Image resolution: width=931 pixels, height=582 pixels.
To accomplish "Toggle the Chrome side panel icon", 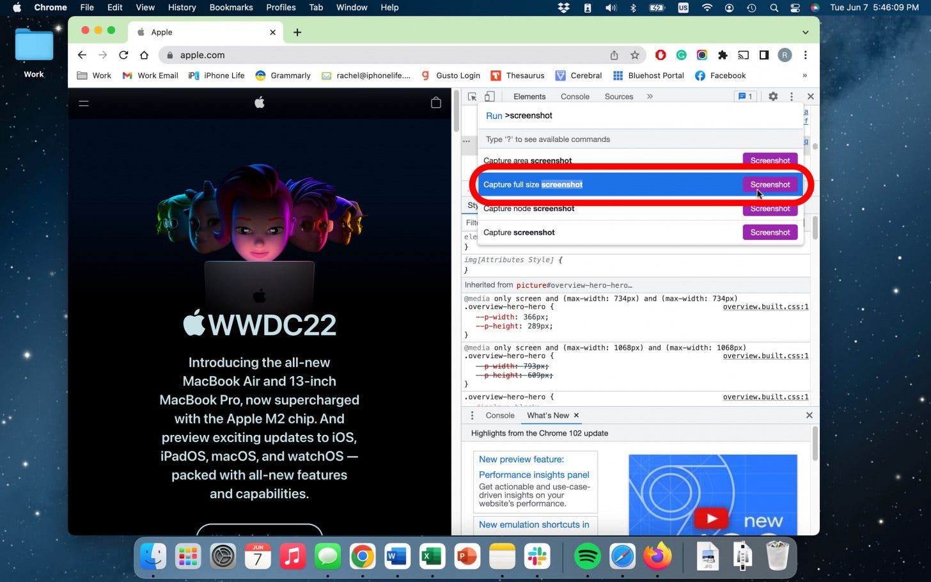I will 763,55.
